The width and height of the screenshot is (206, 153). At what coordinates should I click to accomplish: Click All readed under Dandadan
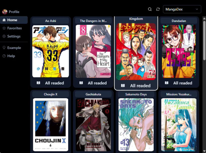(x=183, y=83)
